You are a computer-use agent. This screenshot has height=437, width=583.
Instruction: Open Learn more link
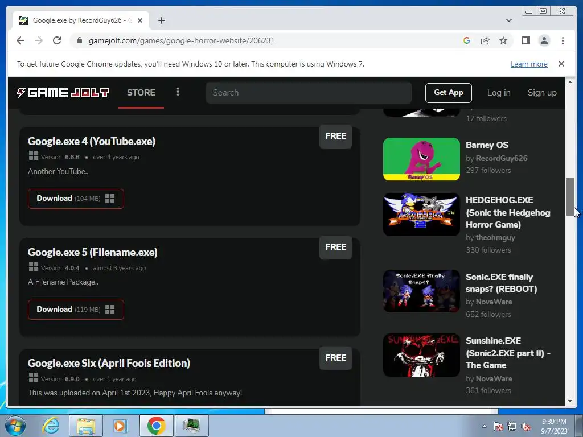click(x=529, y=64)
